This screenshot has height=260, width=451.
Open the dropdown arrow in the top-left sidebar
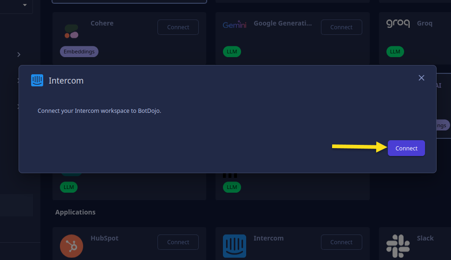click(25, 5)
